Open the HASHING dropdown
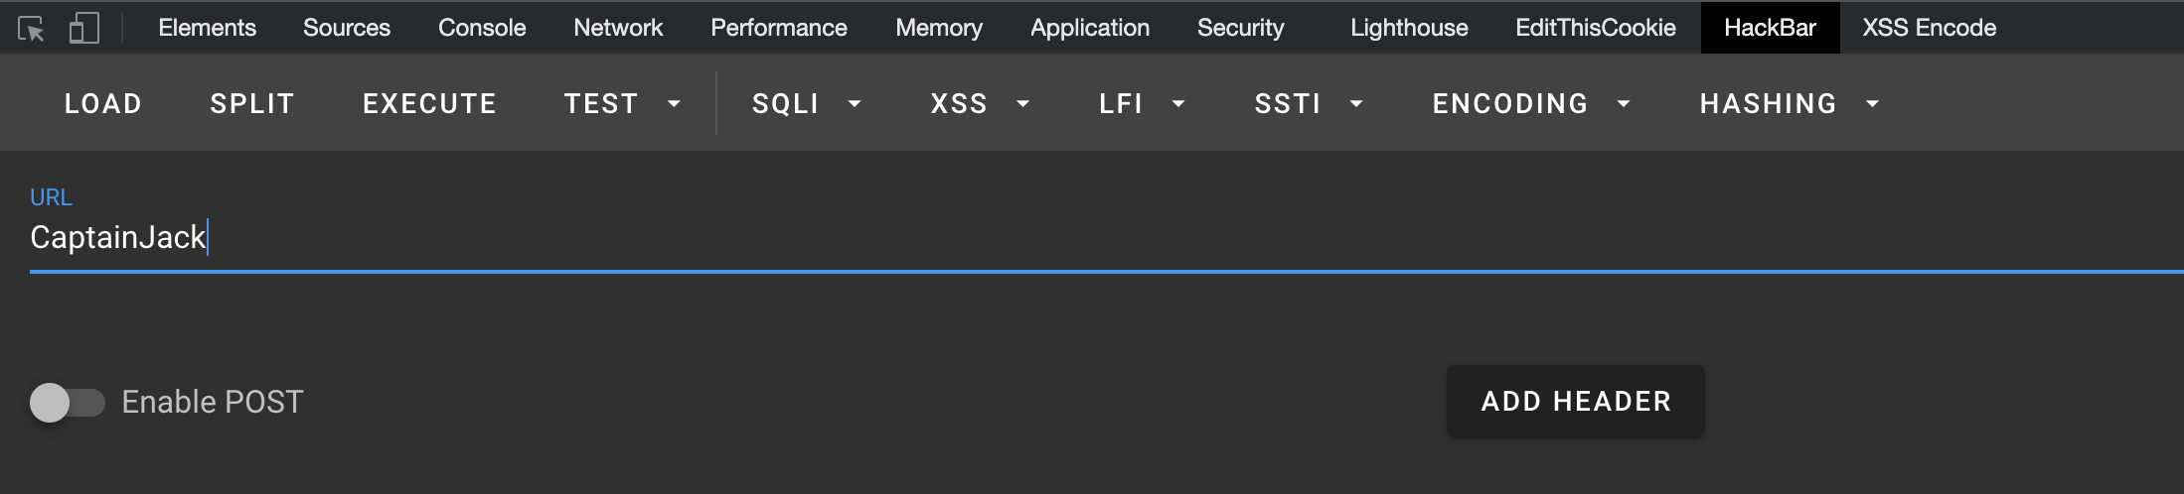The width and height of the screenshot is (2184, 494). 1789,104
